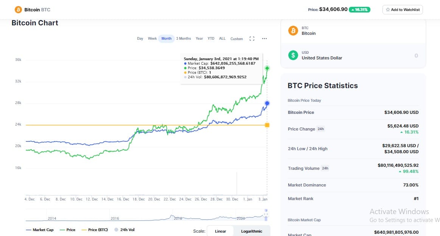The width and height of the screenshot is (440, 236).
Task: Toggle Price (BTC) series in legend
Action: pyautogui.click(x=95, y=230)
